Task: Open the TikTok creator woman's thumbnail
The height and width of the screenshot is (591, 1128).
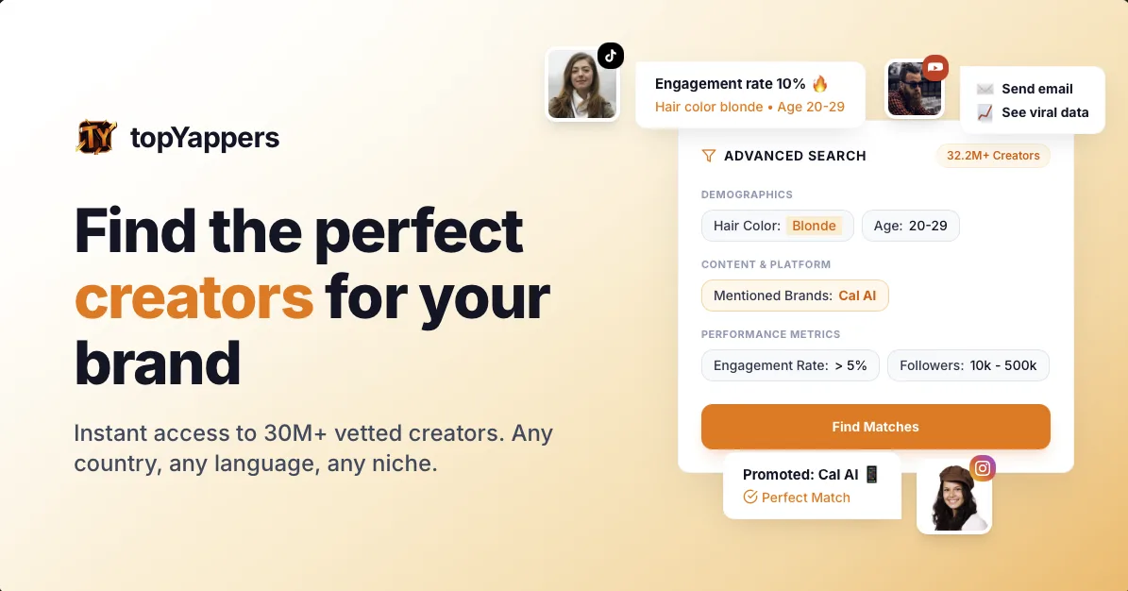Action: (x=582, y=84)
